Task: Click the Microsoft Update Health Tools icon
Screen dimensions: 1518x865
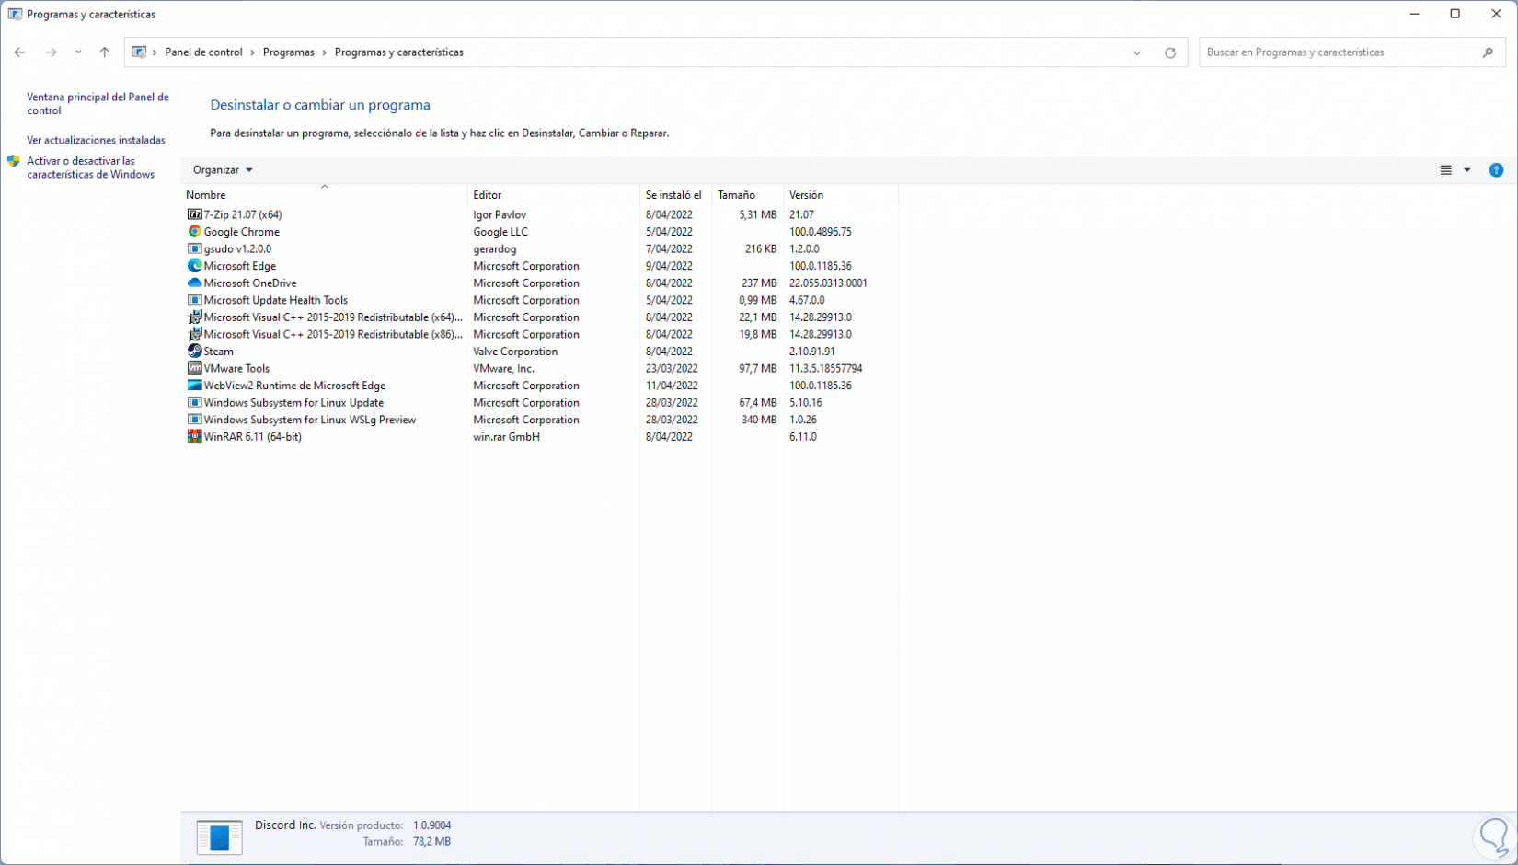Action: [194, 300]
